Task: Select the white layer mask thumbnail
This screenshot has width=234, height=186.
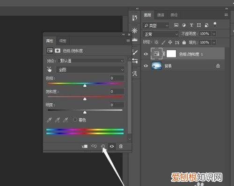Action: tap(171, 54)
